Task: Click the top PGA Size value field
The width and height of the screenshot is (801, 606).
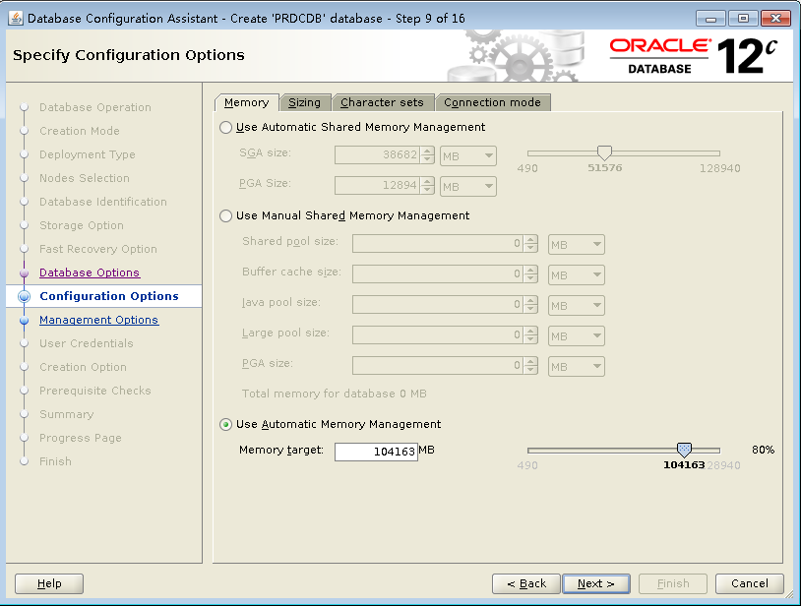Action: [x=378, y=186]
